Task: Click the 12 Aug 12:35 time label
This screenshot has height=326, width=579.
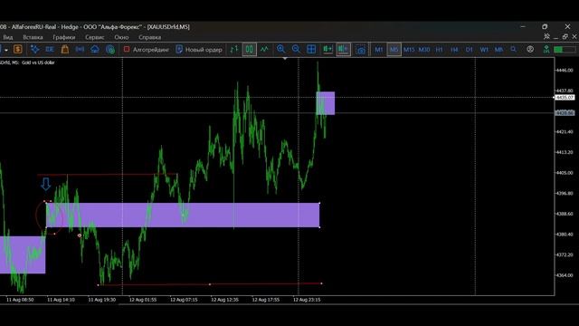Action: pos(225,300)
